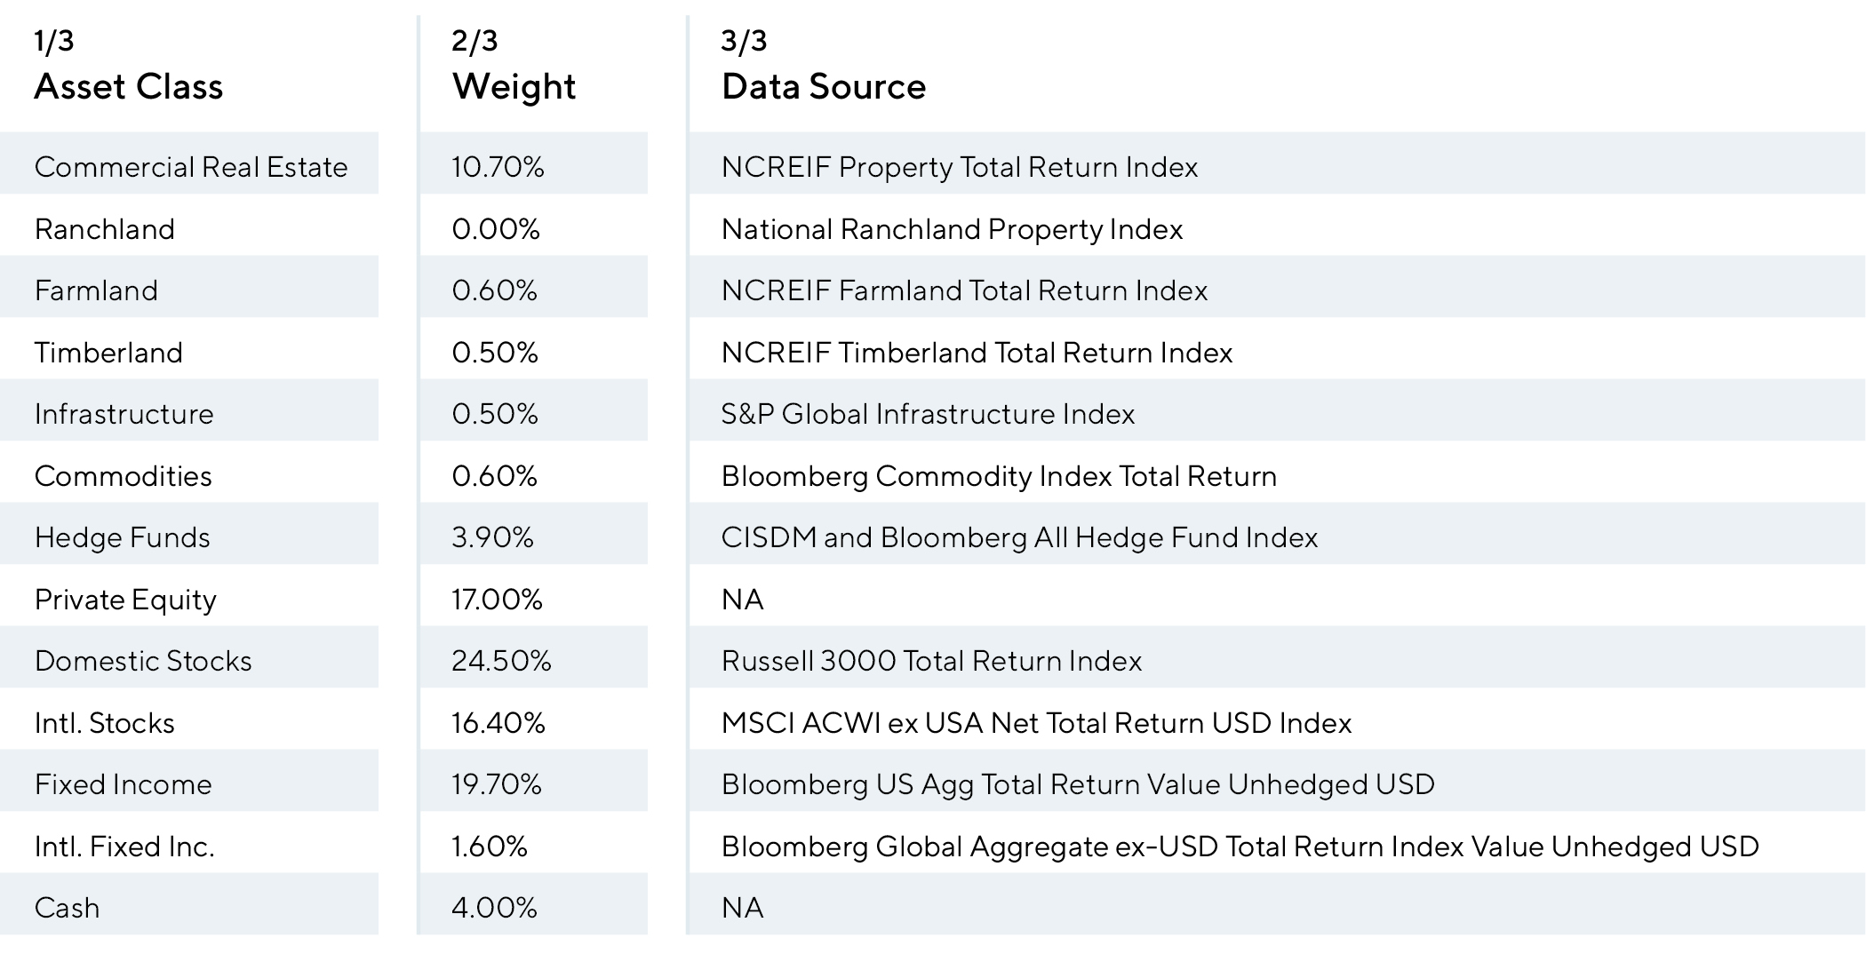Select the NCREIF Property Total Return Index cell

[x=960, y=167]
